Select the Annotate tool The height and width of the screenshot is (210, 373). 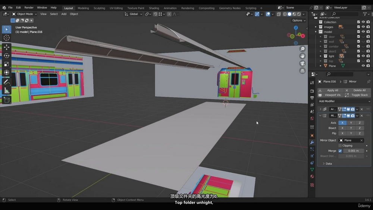pos(6,82)
